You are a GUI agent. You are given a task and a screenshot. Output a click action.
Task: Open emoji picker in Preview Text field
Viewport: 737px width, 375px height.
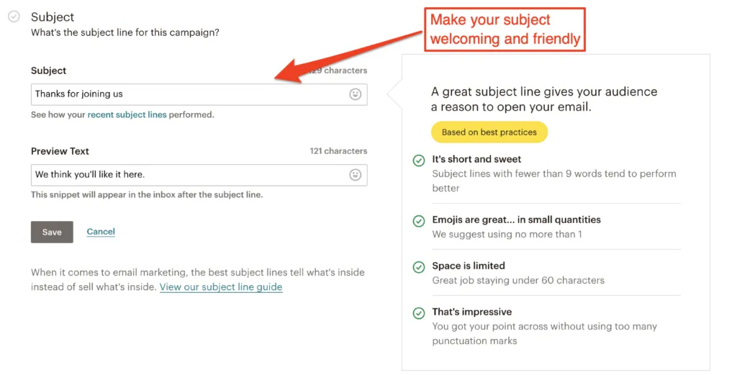356,175
